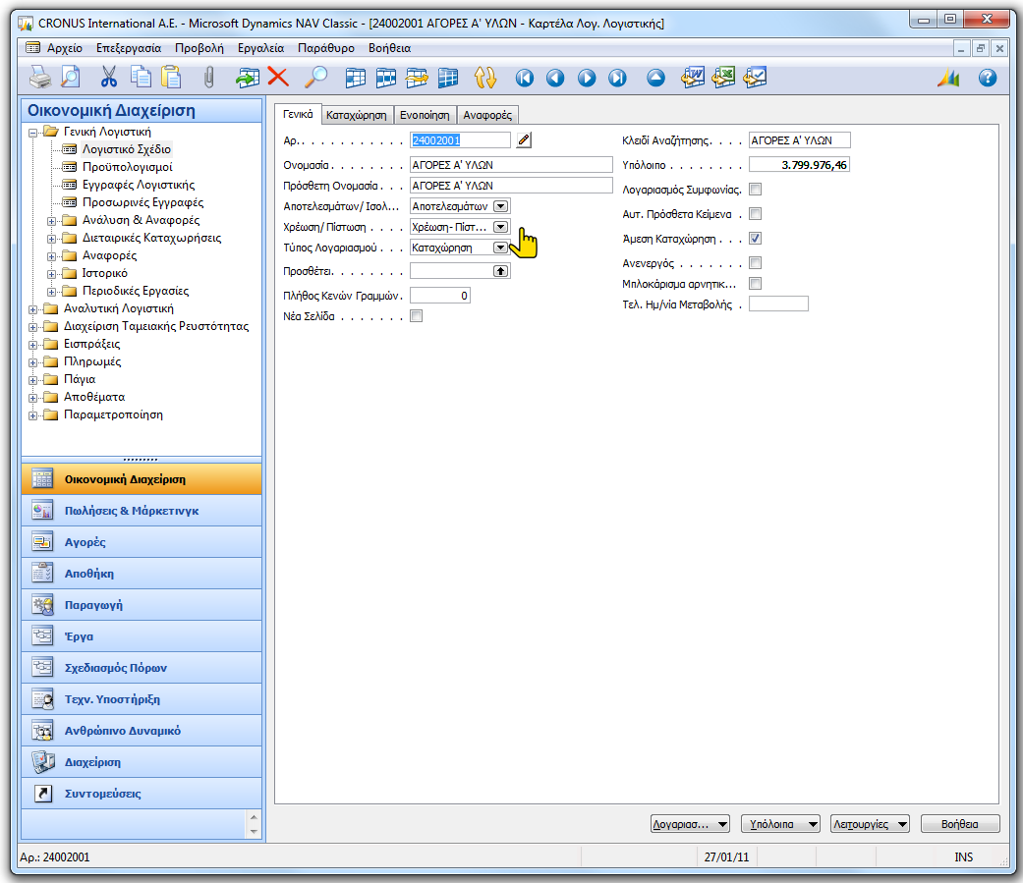Switch to the Αναφορές tab

pos(487,116)
